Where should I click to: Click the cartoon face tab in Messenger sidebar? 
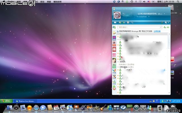click(x=114, y=60)
